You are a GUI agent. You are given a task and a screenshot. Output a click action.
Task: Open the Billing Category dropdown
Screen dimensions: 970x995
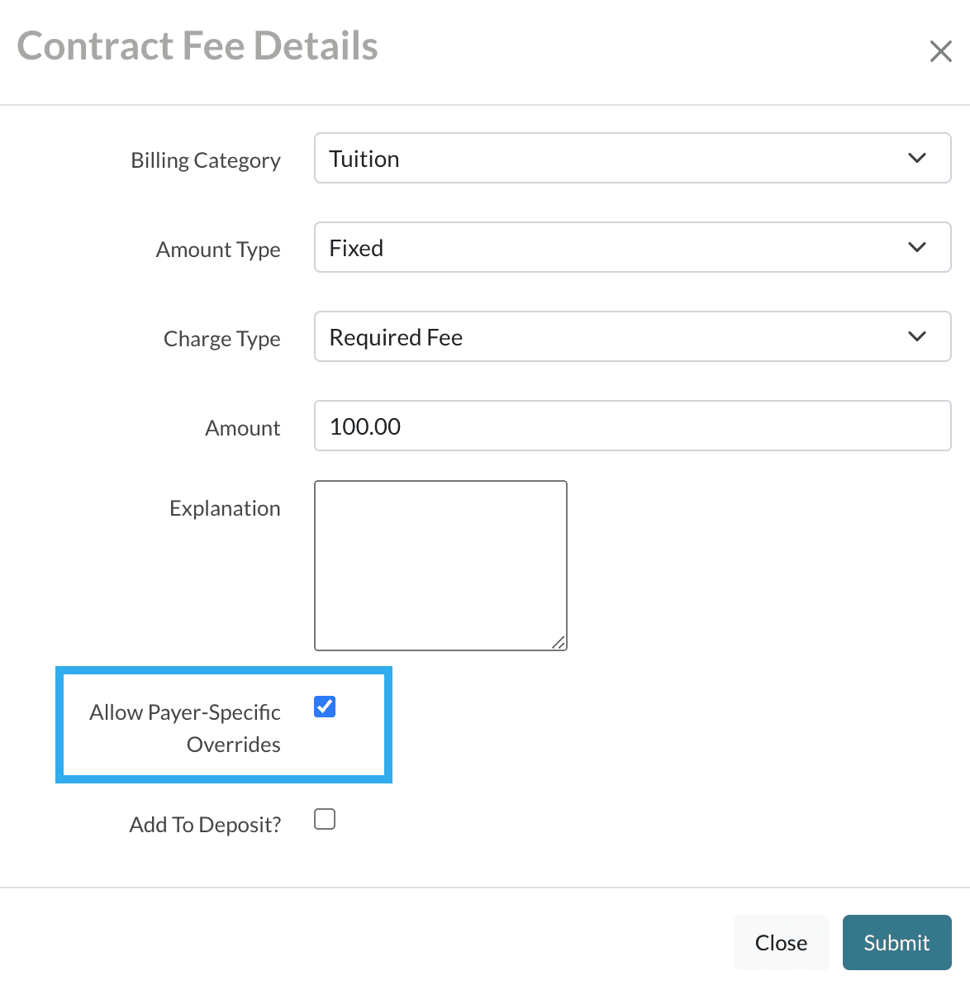[x=632, y=158]
